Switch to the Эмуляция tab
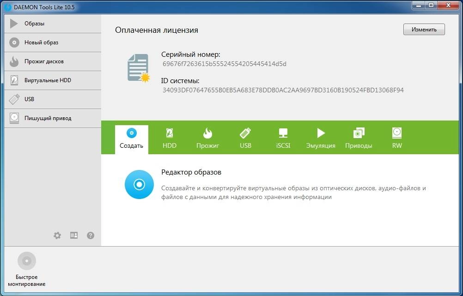The image size is (463, 296). pyautogui.click(x=321, y=138)
